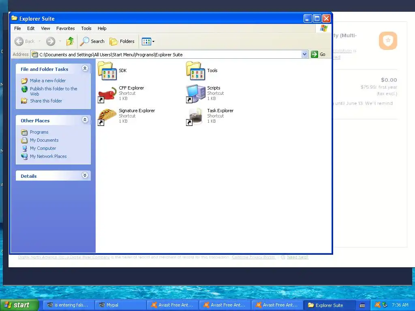The width and height of the screenshot is (415, 311).
Task: Open the Views dropdown button
Action: click(x=148, y=41)
